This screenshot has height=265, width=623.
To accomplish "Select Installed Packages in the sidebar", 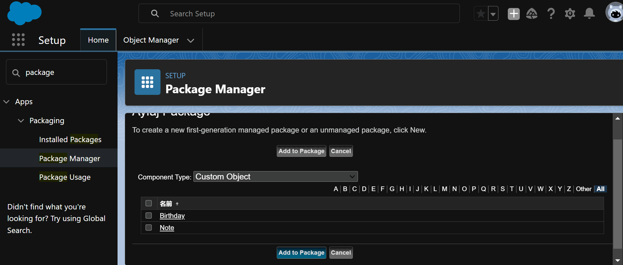I will 70,139.
